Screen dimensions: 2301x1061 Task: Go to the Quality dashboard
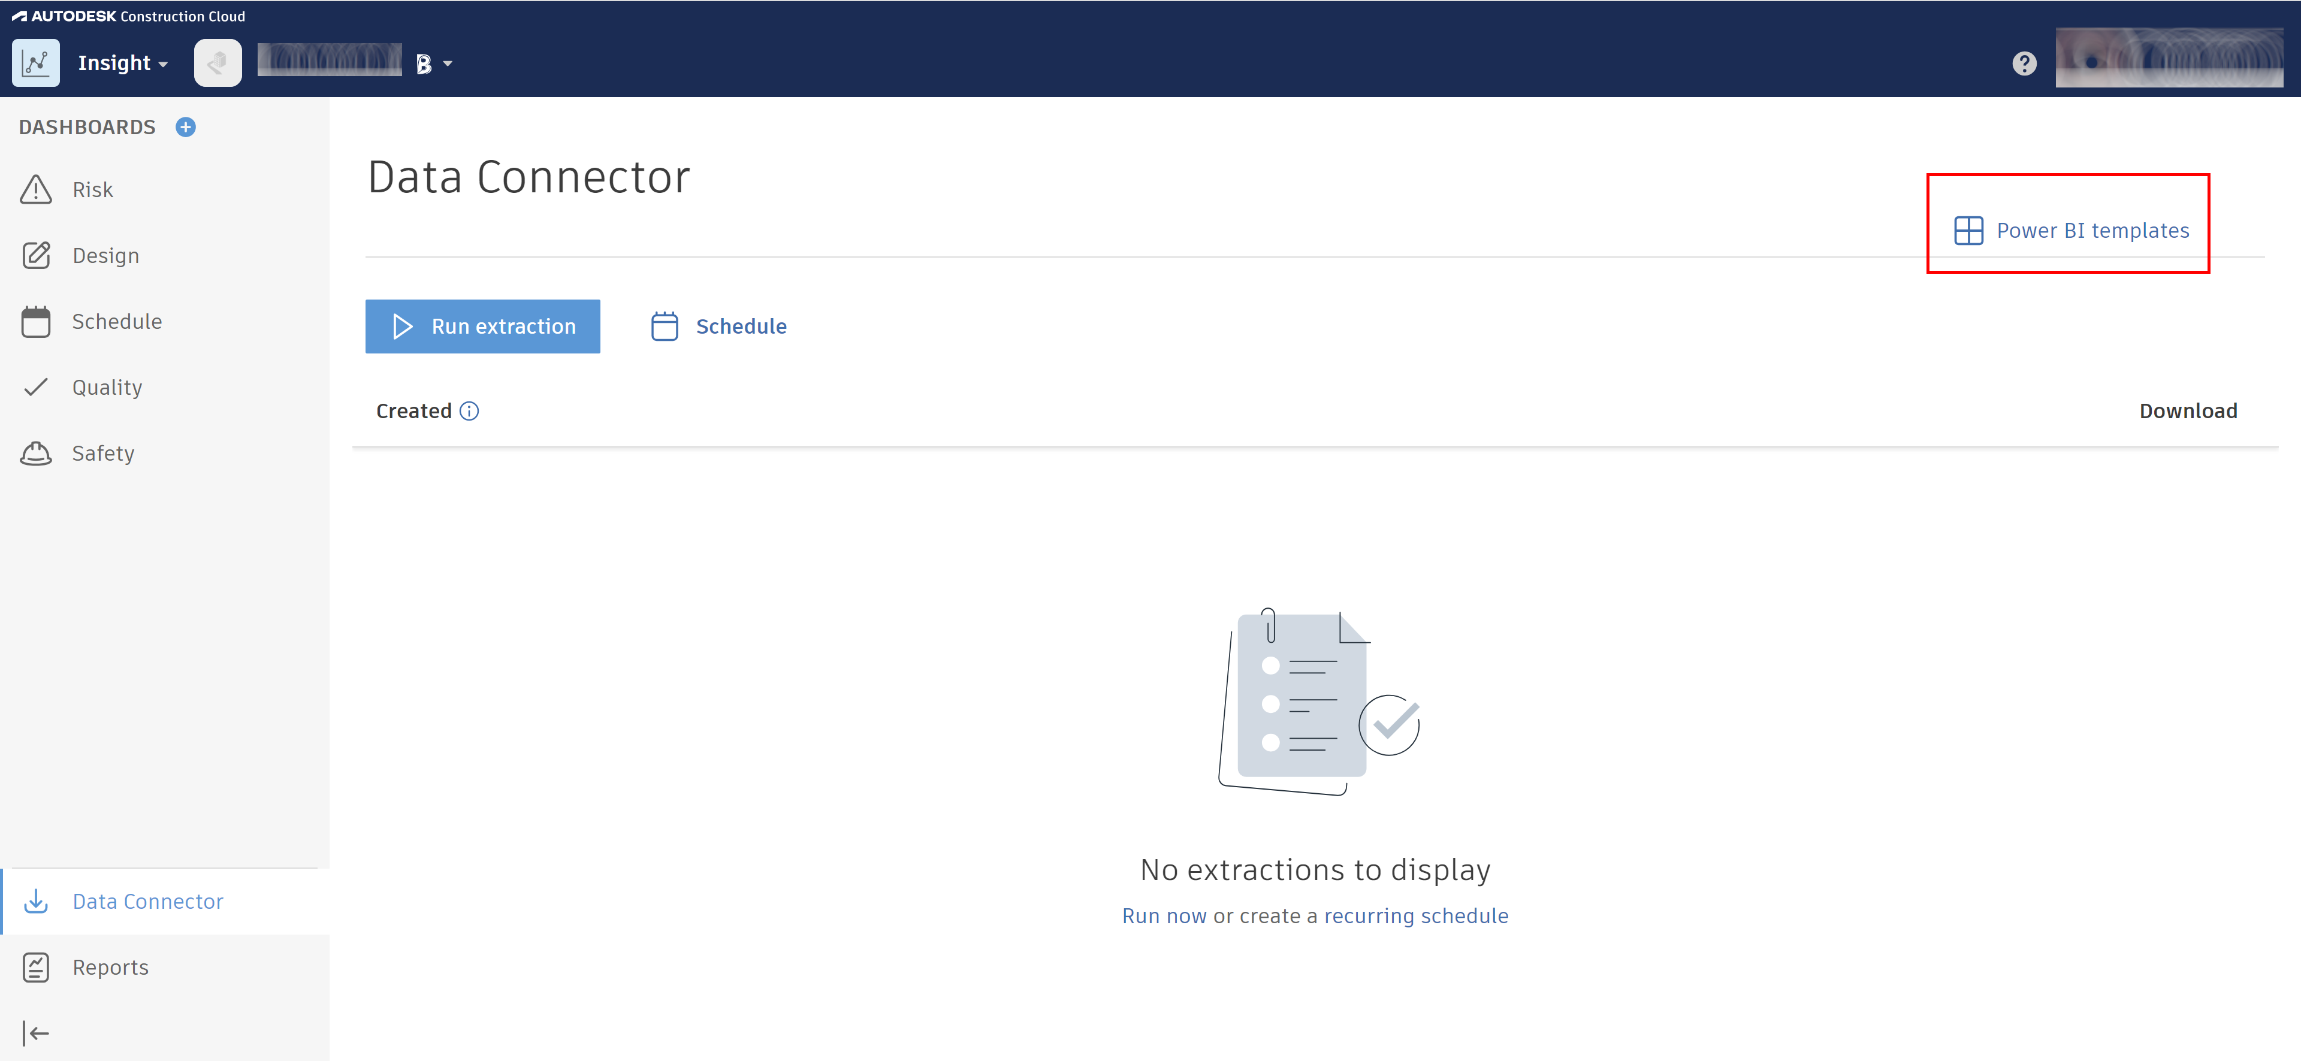tap(107, 388)
